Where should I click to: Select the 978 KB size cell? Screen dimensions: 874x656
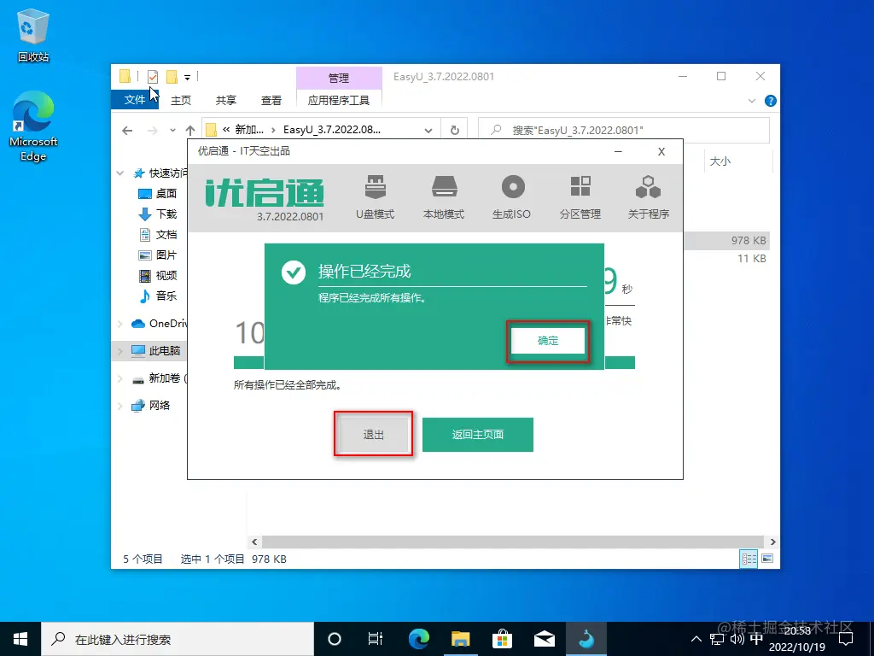click(x=749, y=241)
